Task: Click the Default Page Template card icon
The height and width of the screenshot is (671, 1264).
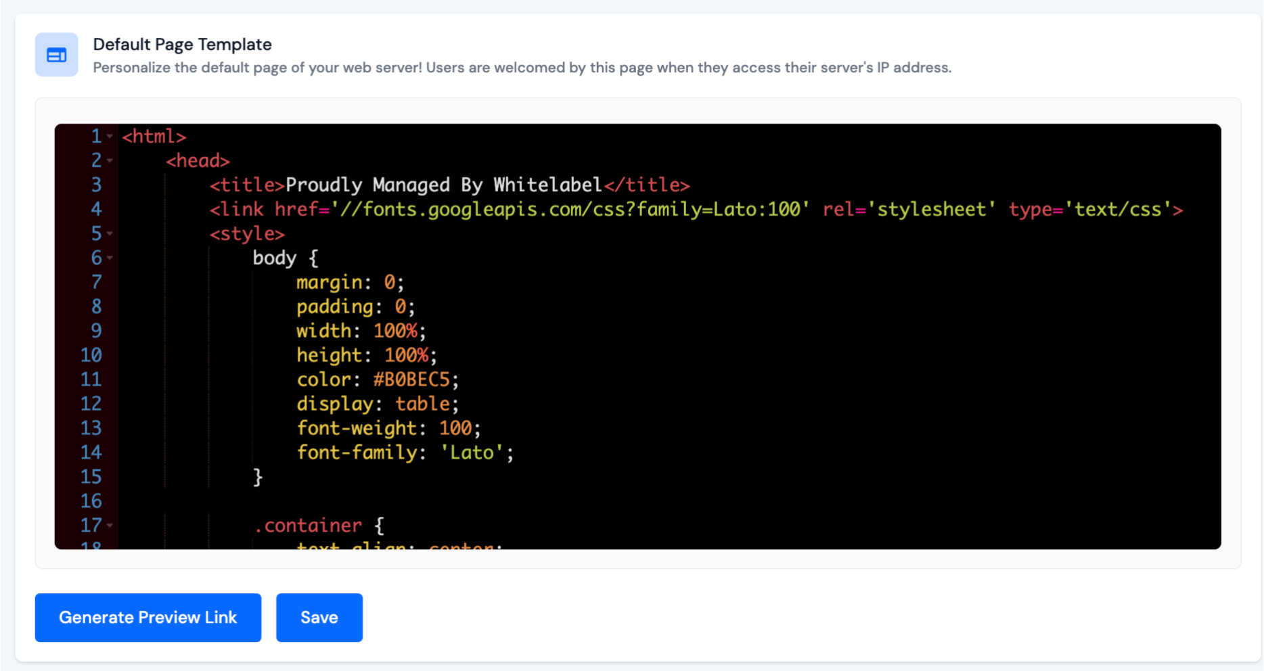Action: pos(56,54)
